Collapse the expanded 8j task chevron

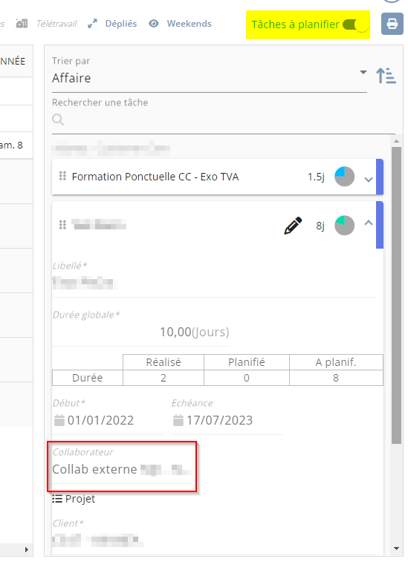369,223
